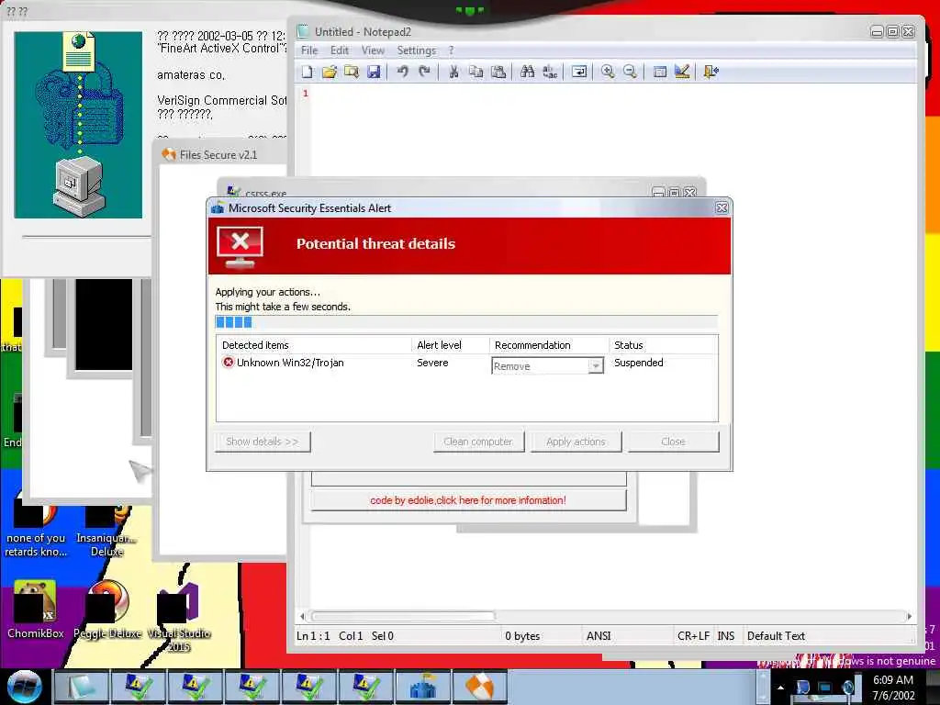Open the Settings menu in Notepad2
The height and width of the screenshot is (705, 940).
(x=416, y=50)
